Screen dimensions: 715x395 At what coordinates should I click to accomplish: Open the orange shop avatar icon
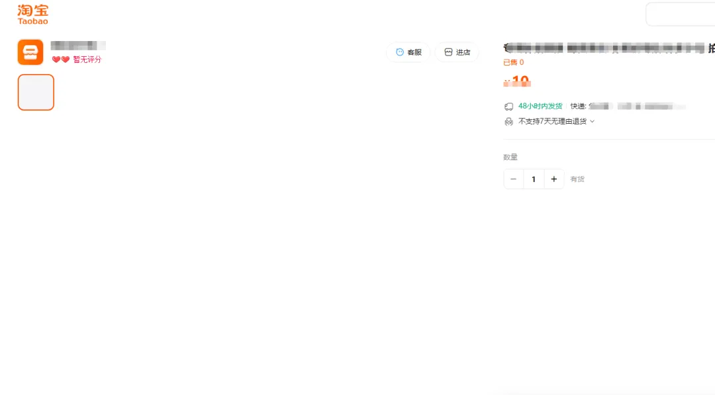[30, 52]
